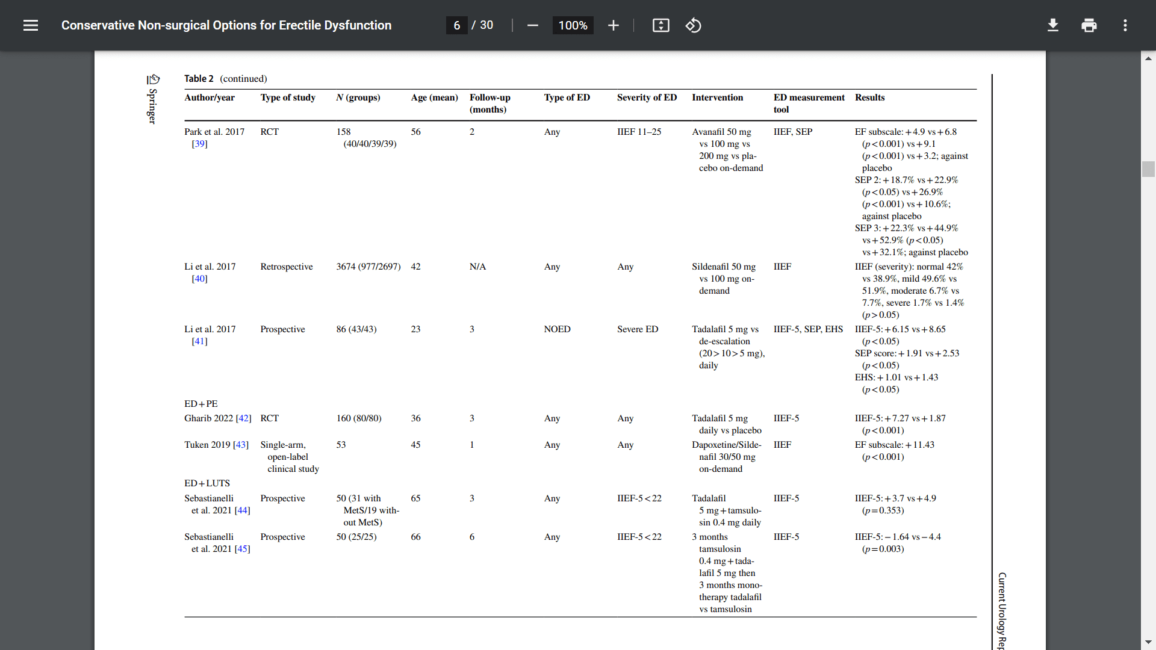Click the '50 (31 with MetS' groups cell
The width and height of the screenshot is (1156, 650).
click(x=367, y=510)
